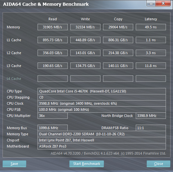
Task: Click the greyed L4 Cache label
Action: click(14, 79)
